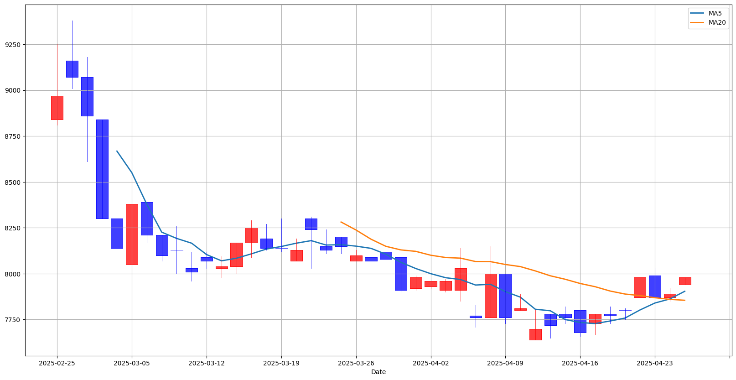Click the large blue candle on 2025-04-09
Image resolution: width=736 pixels, height=380 pixels.
[x=505, y=296]
